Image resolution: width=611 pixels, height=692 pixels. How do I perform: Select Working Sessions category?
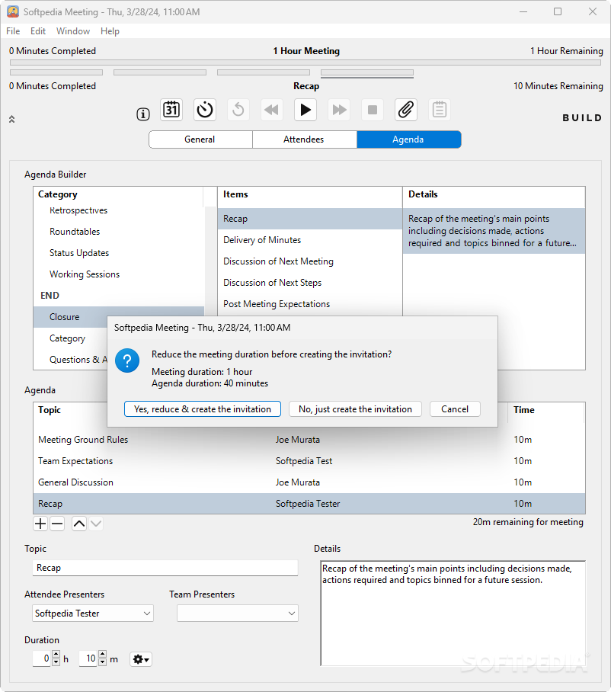[x=119, y=274]
